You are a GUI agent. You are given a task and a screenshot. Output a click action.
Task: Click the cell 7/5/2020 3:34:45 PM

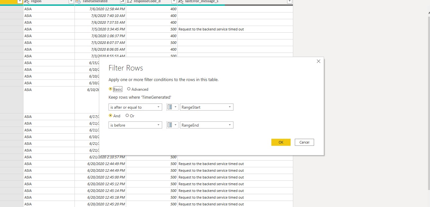(x=100, y=29)
